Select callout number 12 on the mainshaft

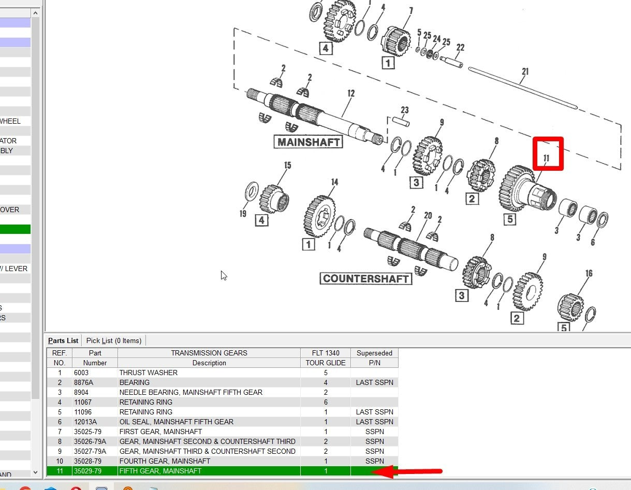pyautogui.click(x=351, y=94)
